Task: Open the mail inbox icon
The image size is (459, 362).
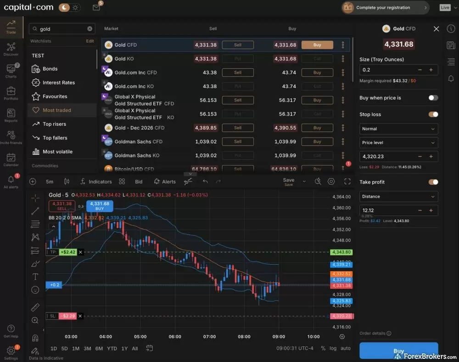Action: 96,7
